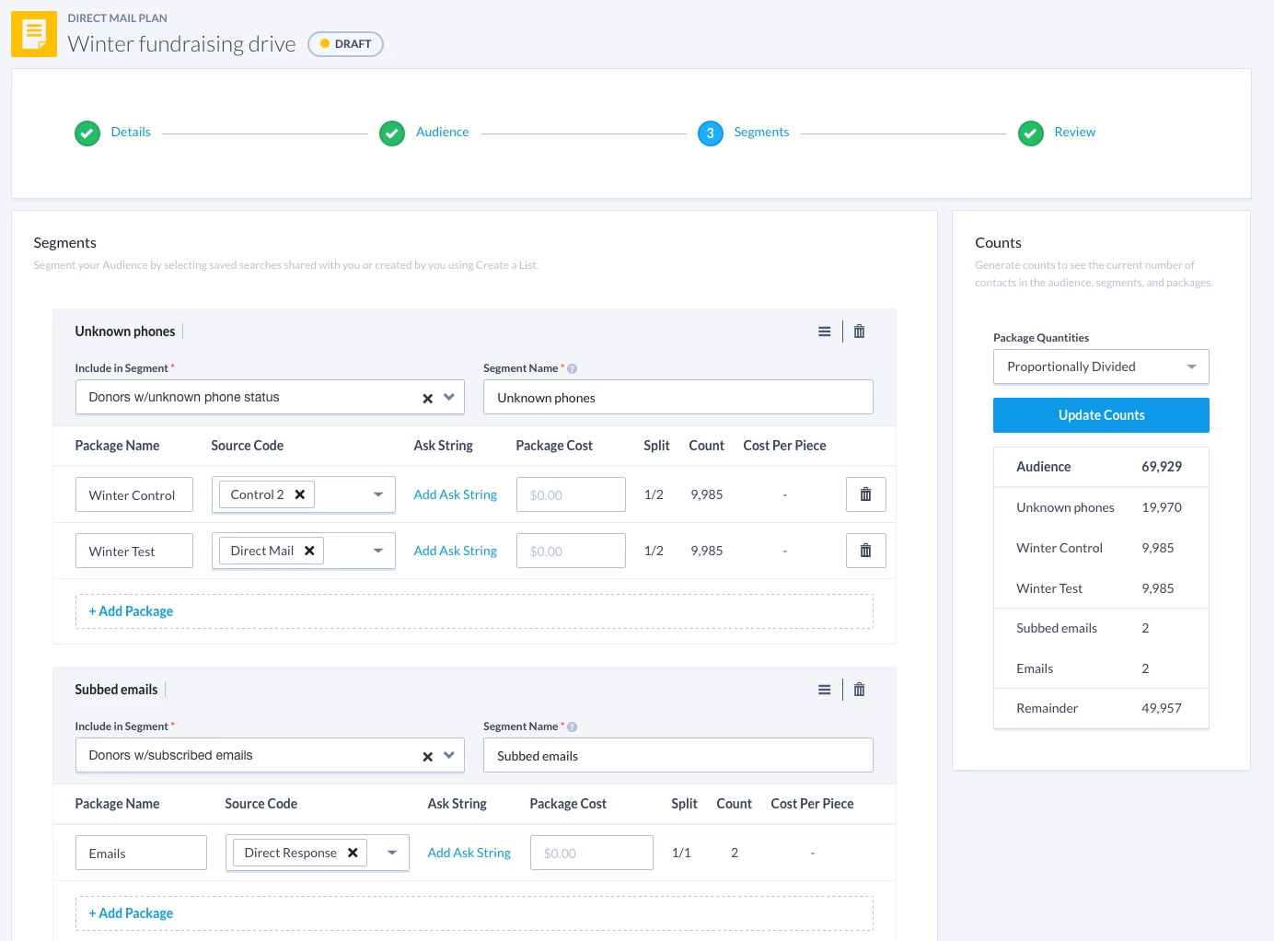Delete the Unknown phones segment with trash icon
Image resolution: width=1274 pixels, height=941 pixels.
pyautogui.click(x=859, y=331)
